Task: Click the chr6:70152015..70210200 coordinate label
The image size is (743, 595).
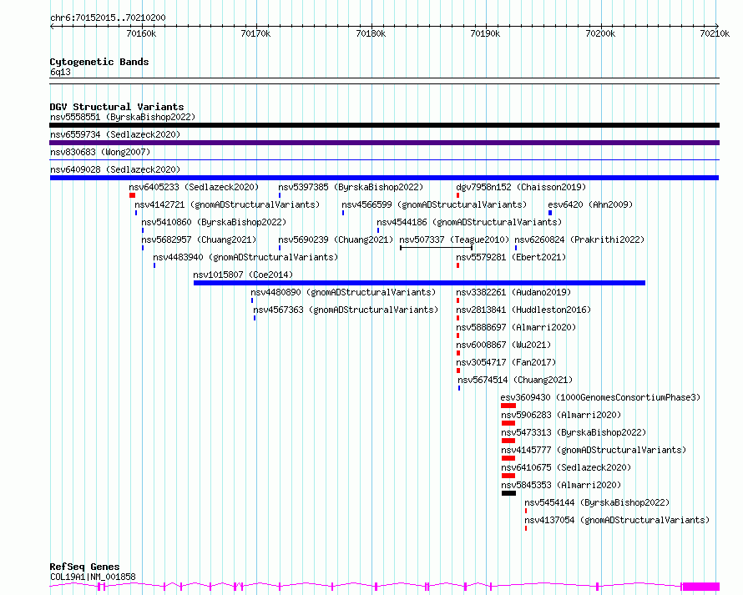Action: 108,18
